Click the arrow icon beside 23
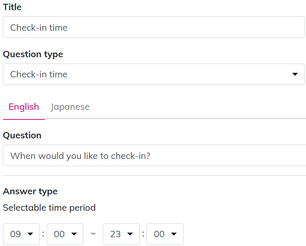This screenshot has height=246, width=306. click(130, 234)
